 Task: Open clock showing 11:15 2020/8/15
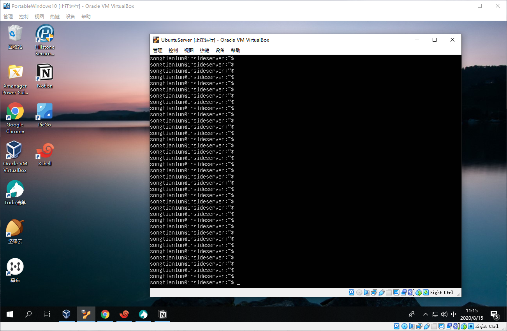472,314
